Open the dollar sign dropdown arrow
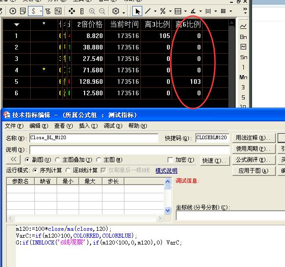This screenshot has width=285, height=267. coord(41,11)
